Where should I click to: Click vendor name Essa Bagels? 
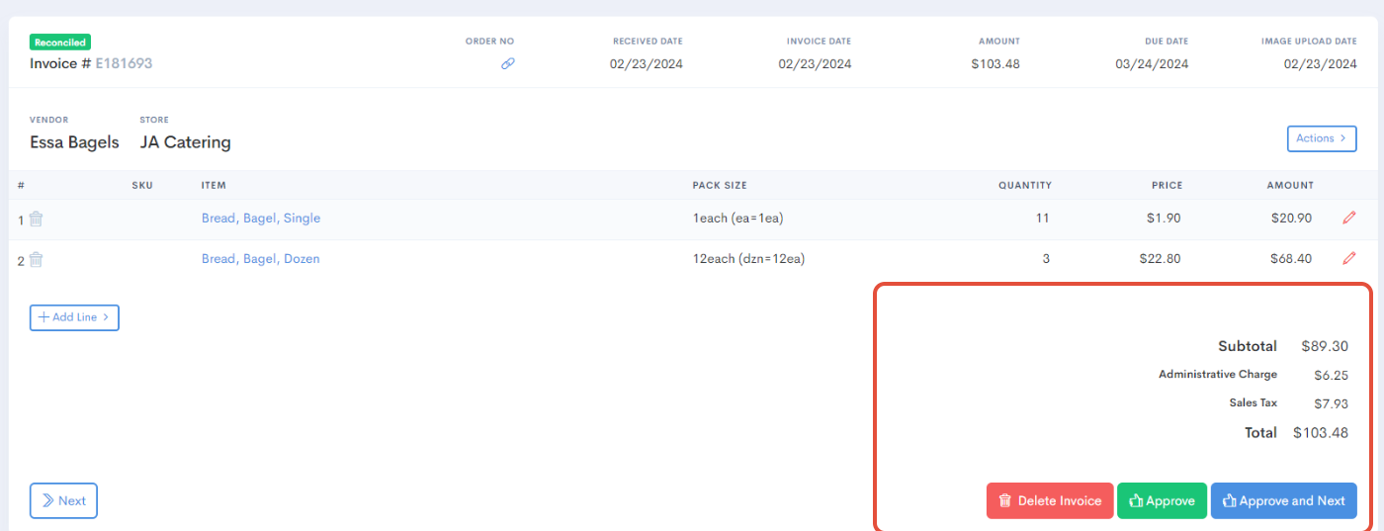pos(74,142)
